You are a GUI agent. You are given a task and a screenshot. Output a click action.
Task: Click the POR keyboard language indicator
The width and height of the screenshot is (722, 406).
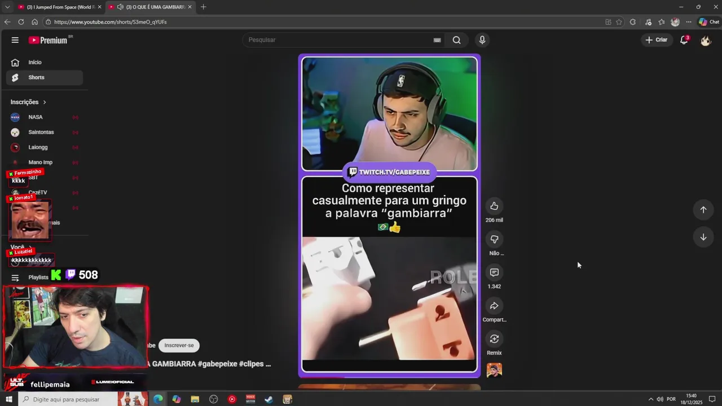(671, 399)
